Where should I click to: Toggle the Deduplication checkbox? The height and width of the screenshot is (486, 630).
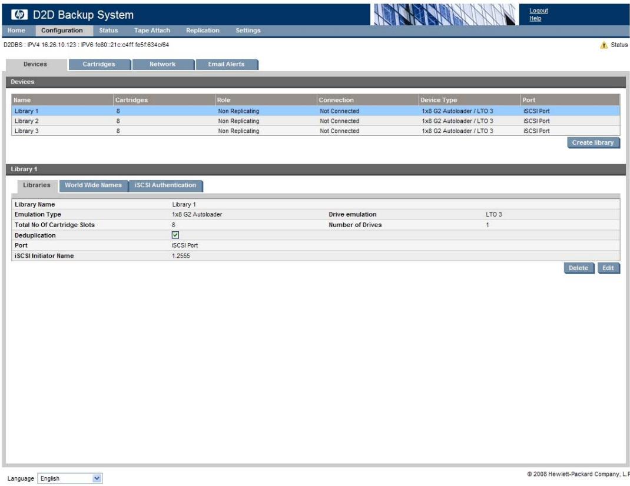point(175,235)
